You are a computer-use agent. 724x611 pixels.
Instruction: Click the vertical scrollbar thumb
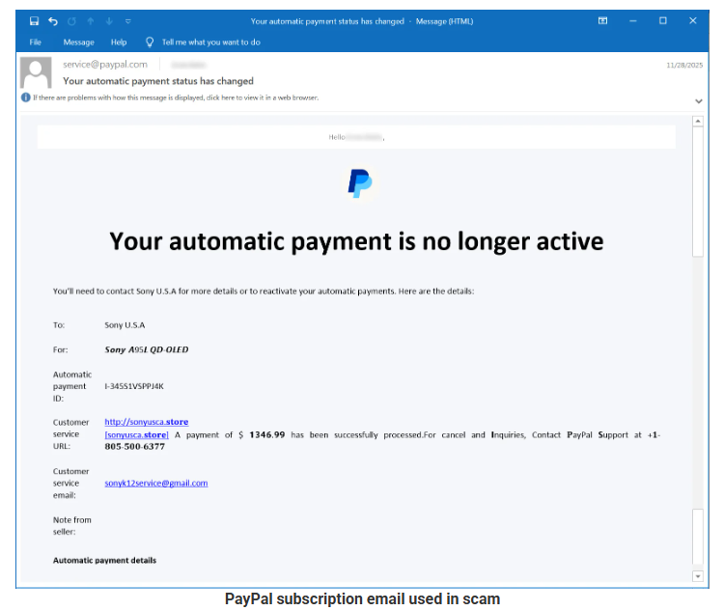coord(698,192)
